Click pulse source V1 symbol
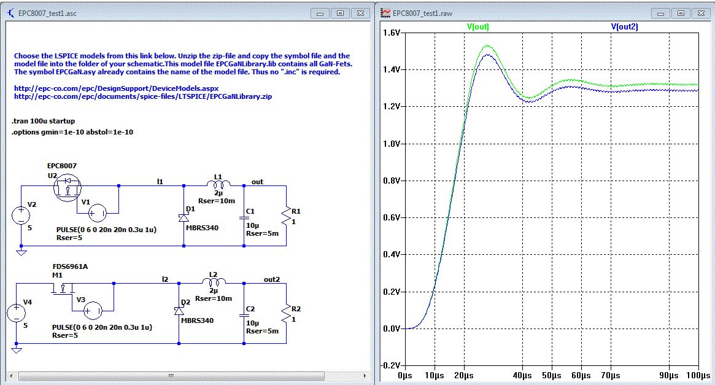Viewport: 715px width, 385px height. [98, 213]
